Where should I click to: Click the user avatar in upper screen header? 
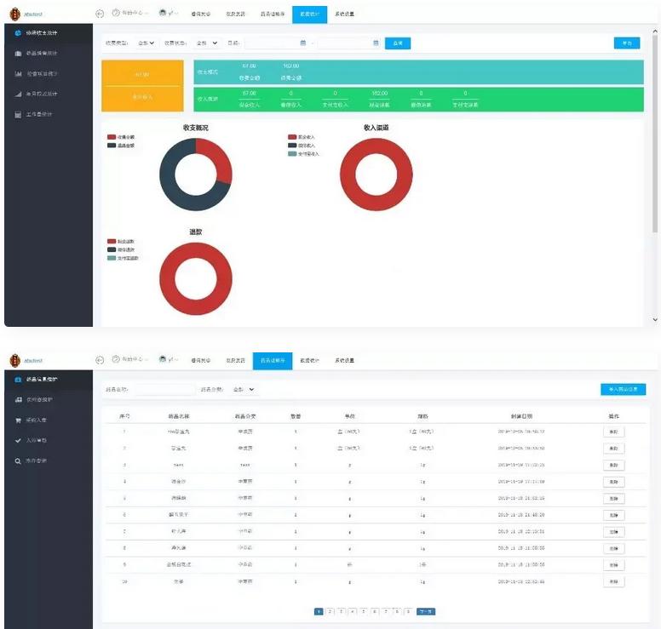pyautogui.click(x=163, y=13)
